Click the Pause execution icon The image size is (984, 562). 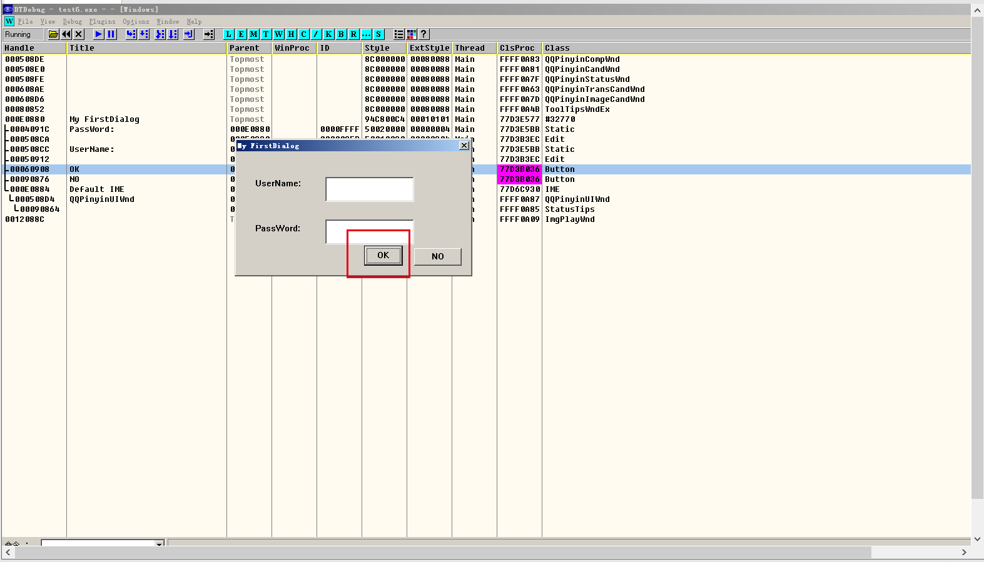[x=111, y=34]
